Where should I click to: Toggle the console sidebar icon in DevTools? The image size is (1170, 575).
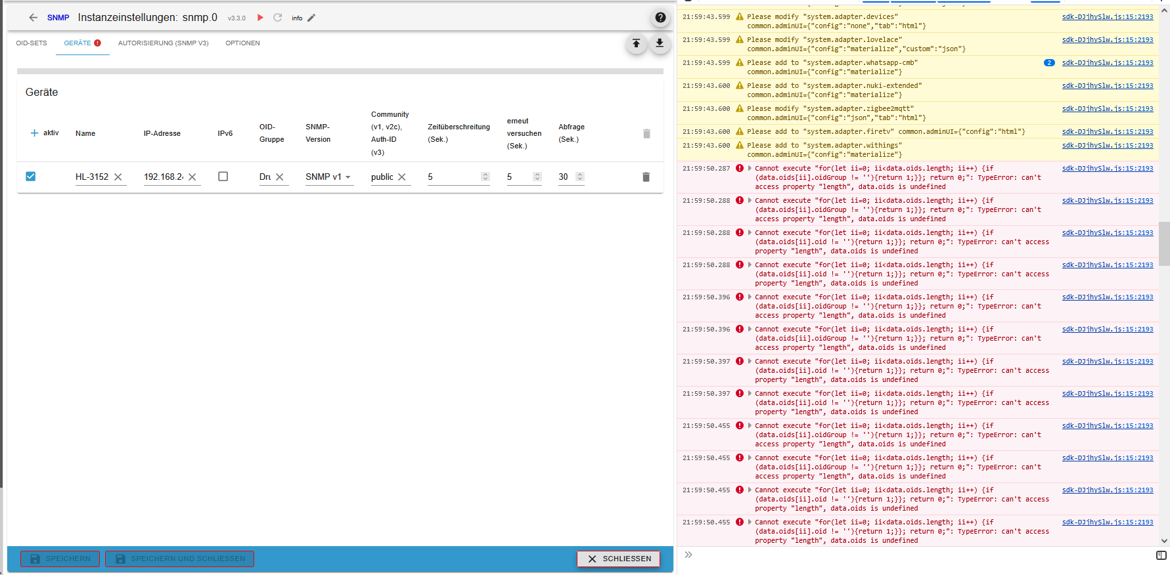pyautogui.click(x=1161, y=555)
